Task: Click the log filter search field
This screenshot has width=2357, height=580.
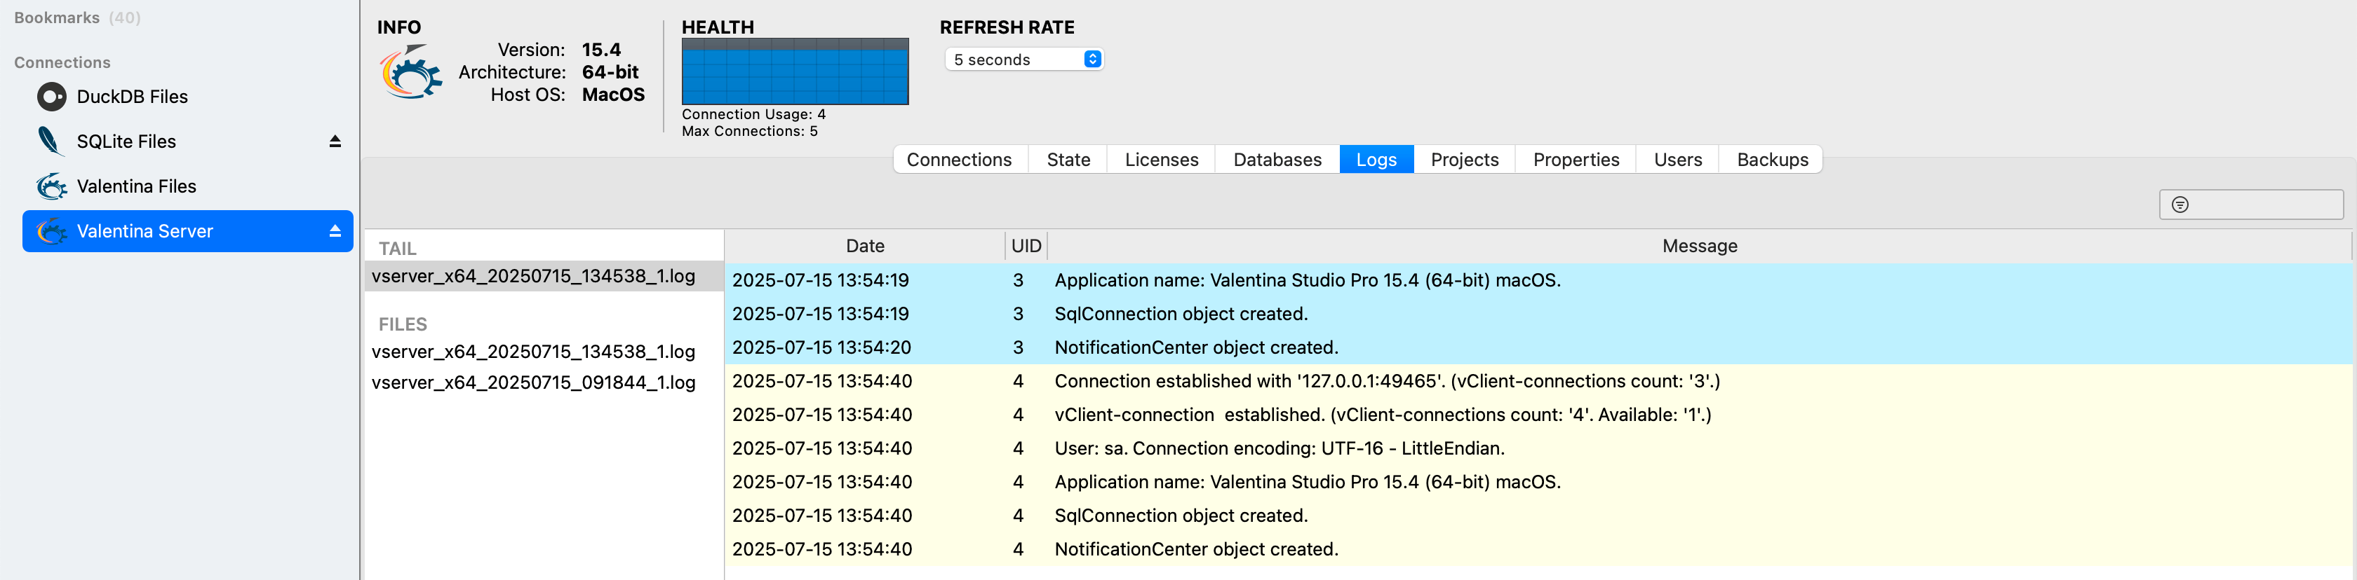Action: pyautogui.click(x=2251, y=205)
